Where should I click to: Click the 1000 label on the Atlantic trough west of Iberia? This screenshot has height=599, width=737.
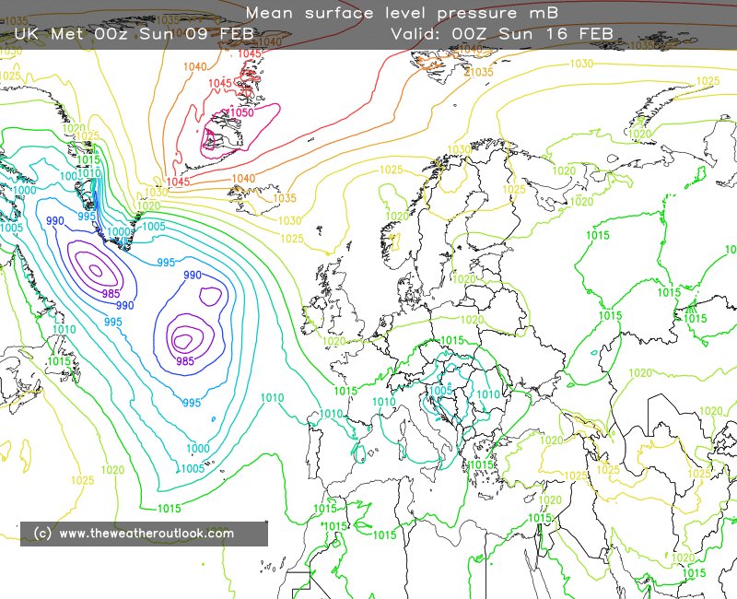pyautogui.click(x=198, y=448)
